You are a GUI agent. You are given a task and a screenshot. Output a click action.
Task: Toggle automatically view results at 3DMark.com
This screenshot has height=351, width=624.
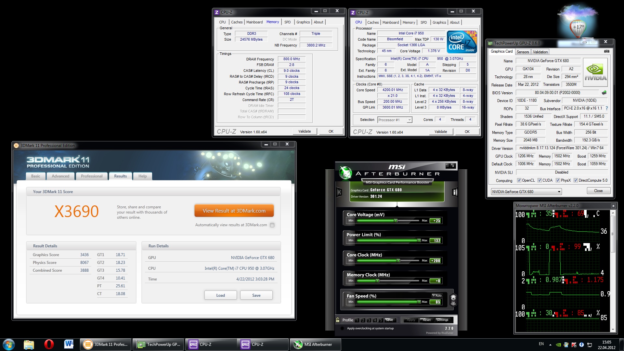coord(272,225)
